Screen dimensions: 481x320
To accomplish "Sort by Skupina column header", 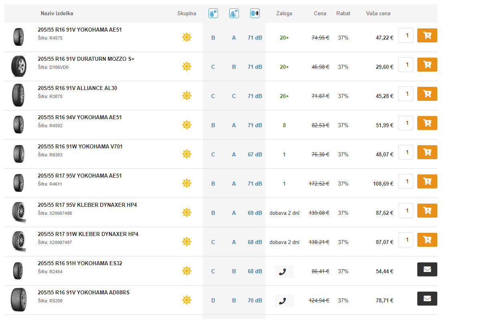I will [x=187, y=14].
